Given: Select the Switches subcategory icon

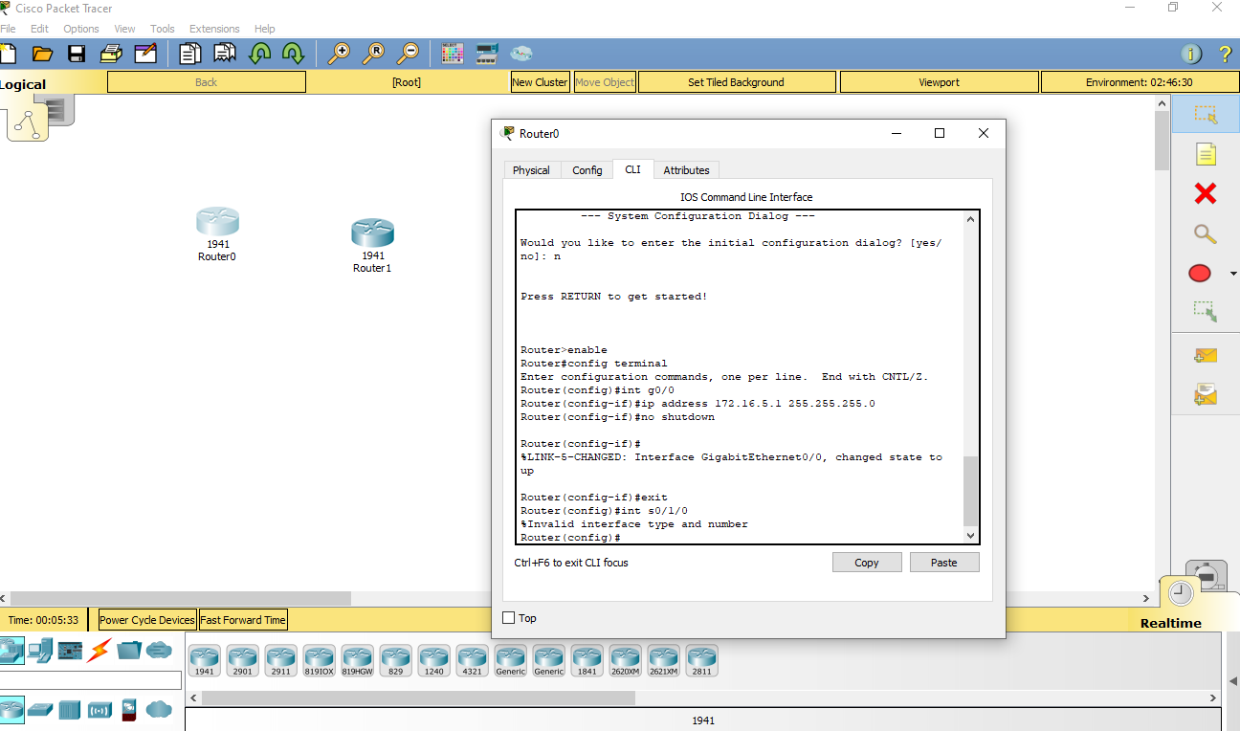Looking at the screenshot, I should tap(40, 710).
